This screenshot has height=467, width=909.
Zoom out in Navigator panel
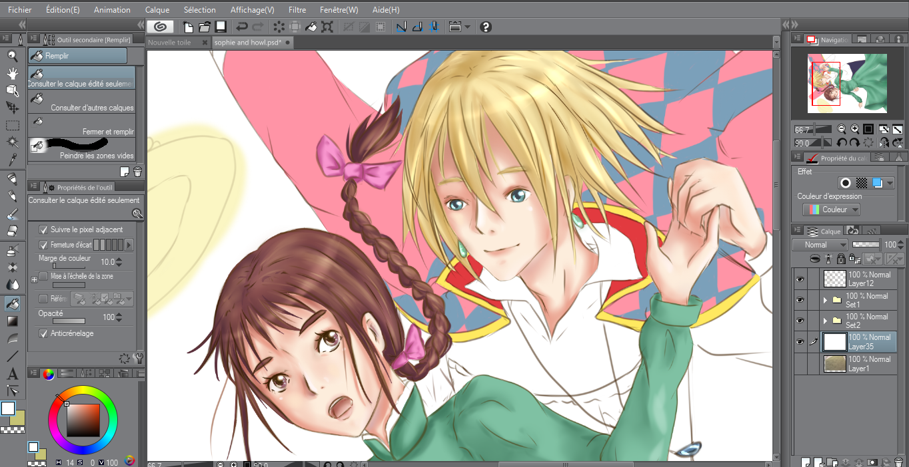click(842, 129)
